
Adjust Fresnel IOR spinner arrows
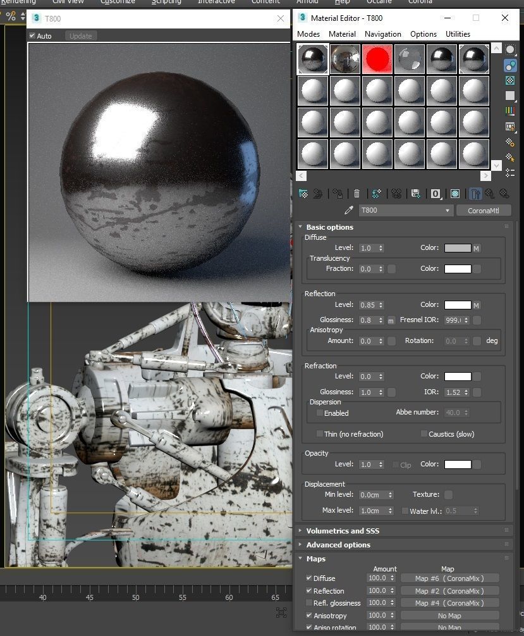tap(466, 320)
